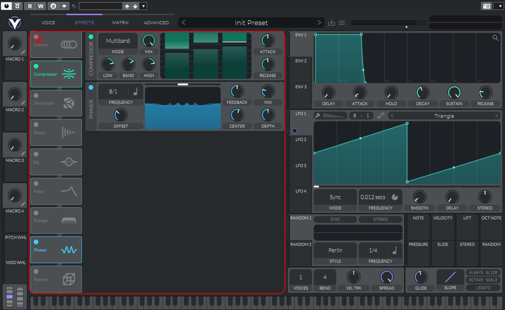Select the Filter effect in the effects list

tap(56, 191)
